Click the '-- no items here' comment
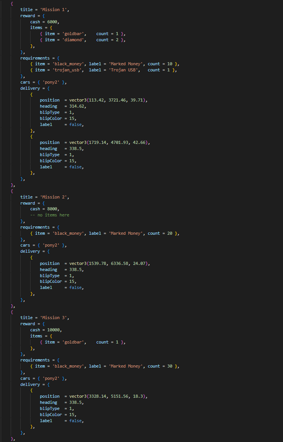283x442 pixels. 50,215
